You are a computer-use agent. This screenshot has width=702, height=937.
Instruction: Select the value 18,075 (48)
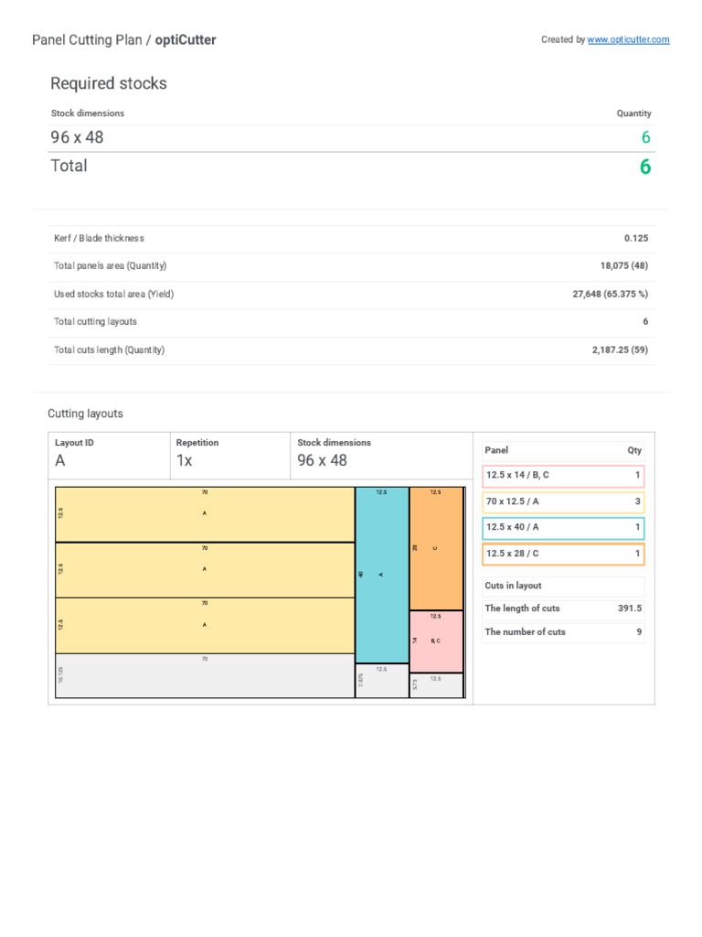623,265
